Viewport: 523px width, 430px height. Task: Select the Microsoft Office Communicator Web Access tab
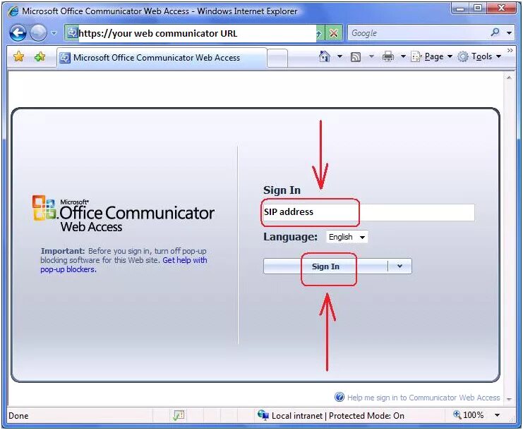tap(162, 58)
